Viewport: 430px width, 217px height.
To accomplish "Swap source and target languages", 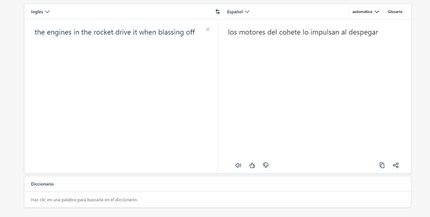I will 218,12.
